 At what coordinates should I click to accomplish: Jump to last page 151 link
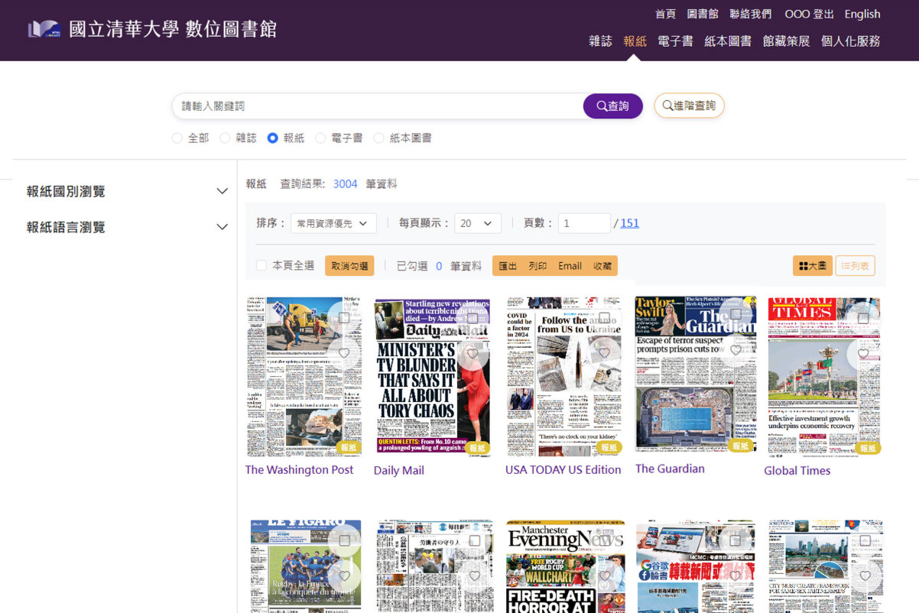pos(629,223)
